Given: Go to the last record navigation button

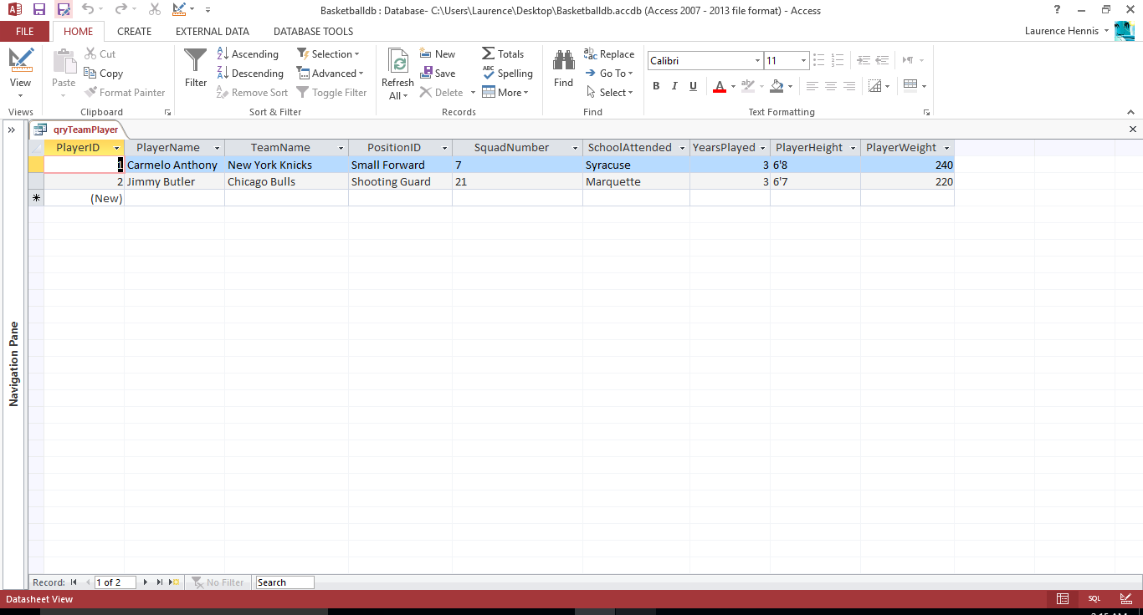Looking at the screenshot, I should pyautogui.click(x=160, y=582).
